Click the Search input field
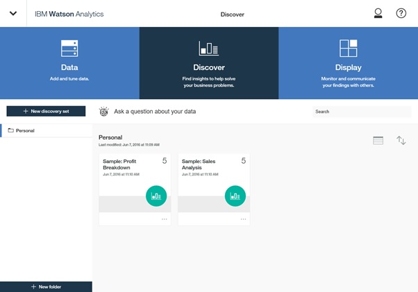 pyautogui.click(x=361, y=112)
